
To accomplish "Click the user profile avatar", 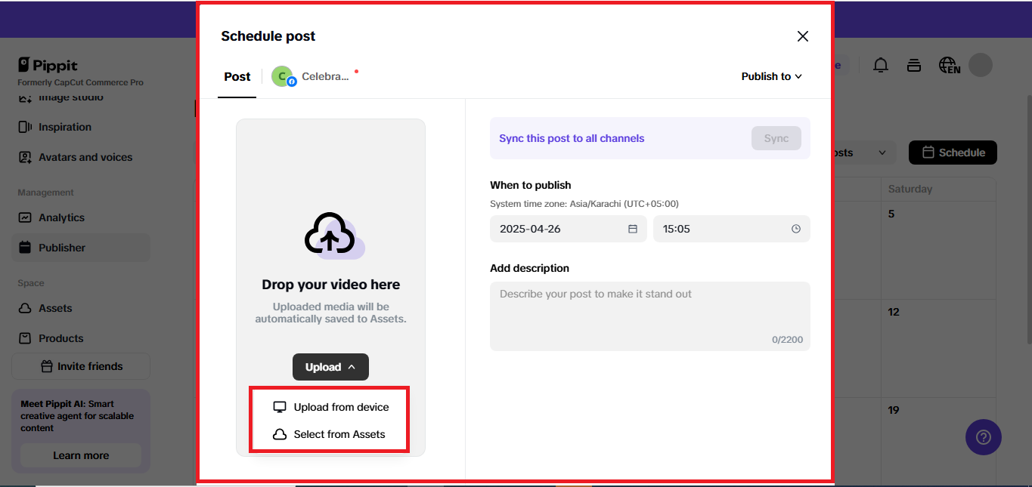I will pyautogui.click(x=981, y=65).
